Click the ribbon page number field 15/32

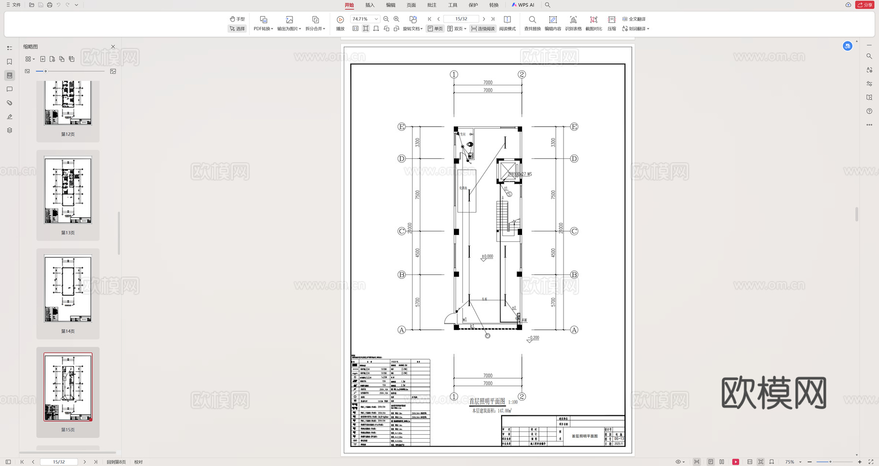[461, 19]
